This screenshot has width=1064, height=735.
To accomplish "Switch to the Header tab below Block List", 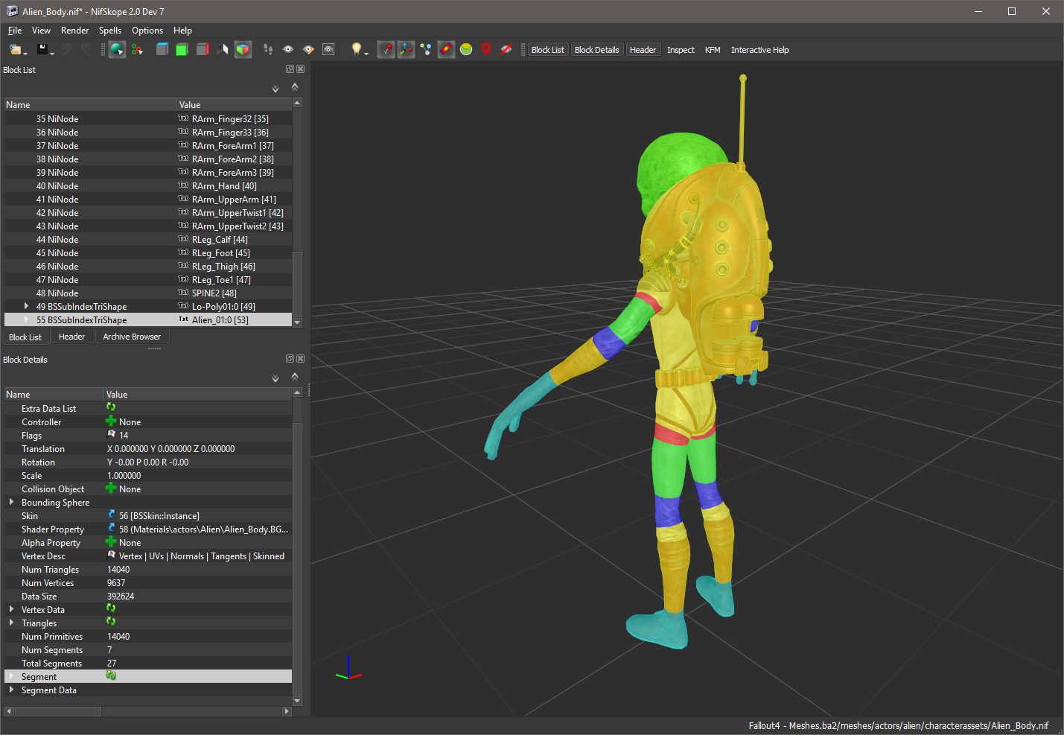I will 71,337.
